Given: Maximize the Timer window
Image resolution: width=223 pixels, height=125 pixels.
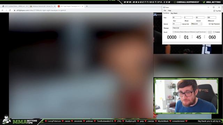Looking at the screenshot, I should tap(214, 7).
